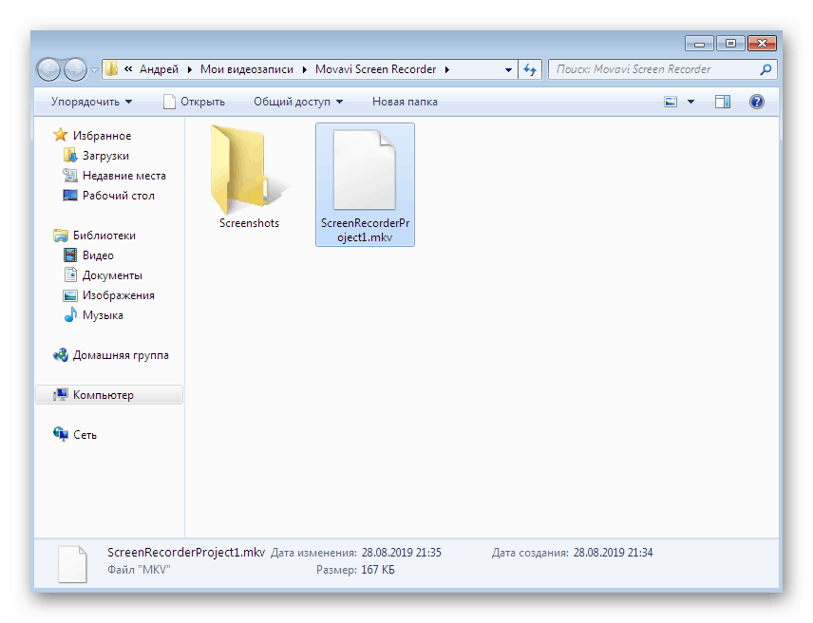Click Новая папка button

pyautogui.click(x=405, y=102)
